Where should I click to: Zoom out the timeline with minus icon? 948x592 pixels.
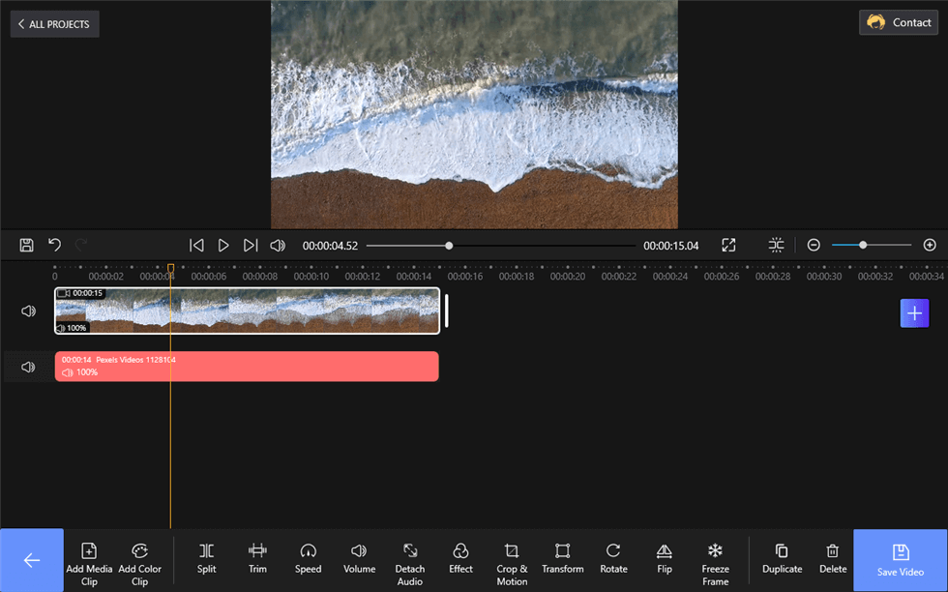(x=814, y=245)
